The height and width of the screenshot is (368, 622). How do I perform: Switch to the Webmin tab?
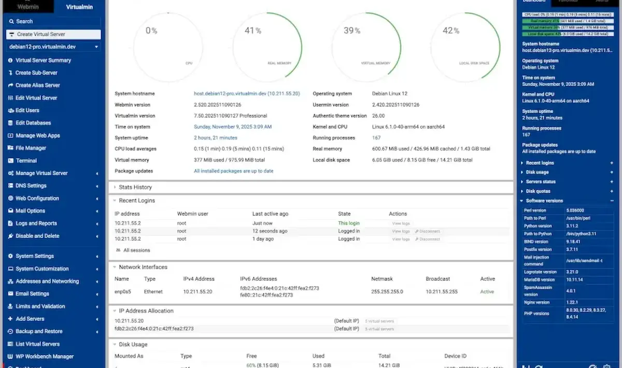click(x=27, y=7)
